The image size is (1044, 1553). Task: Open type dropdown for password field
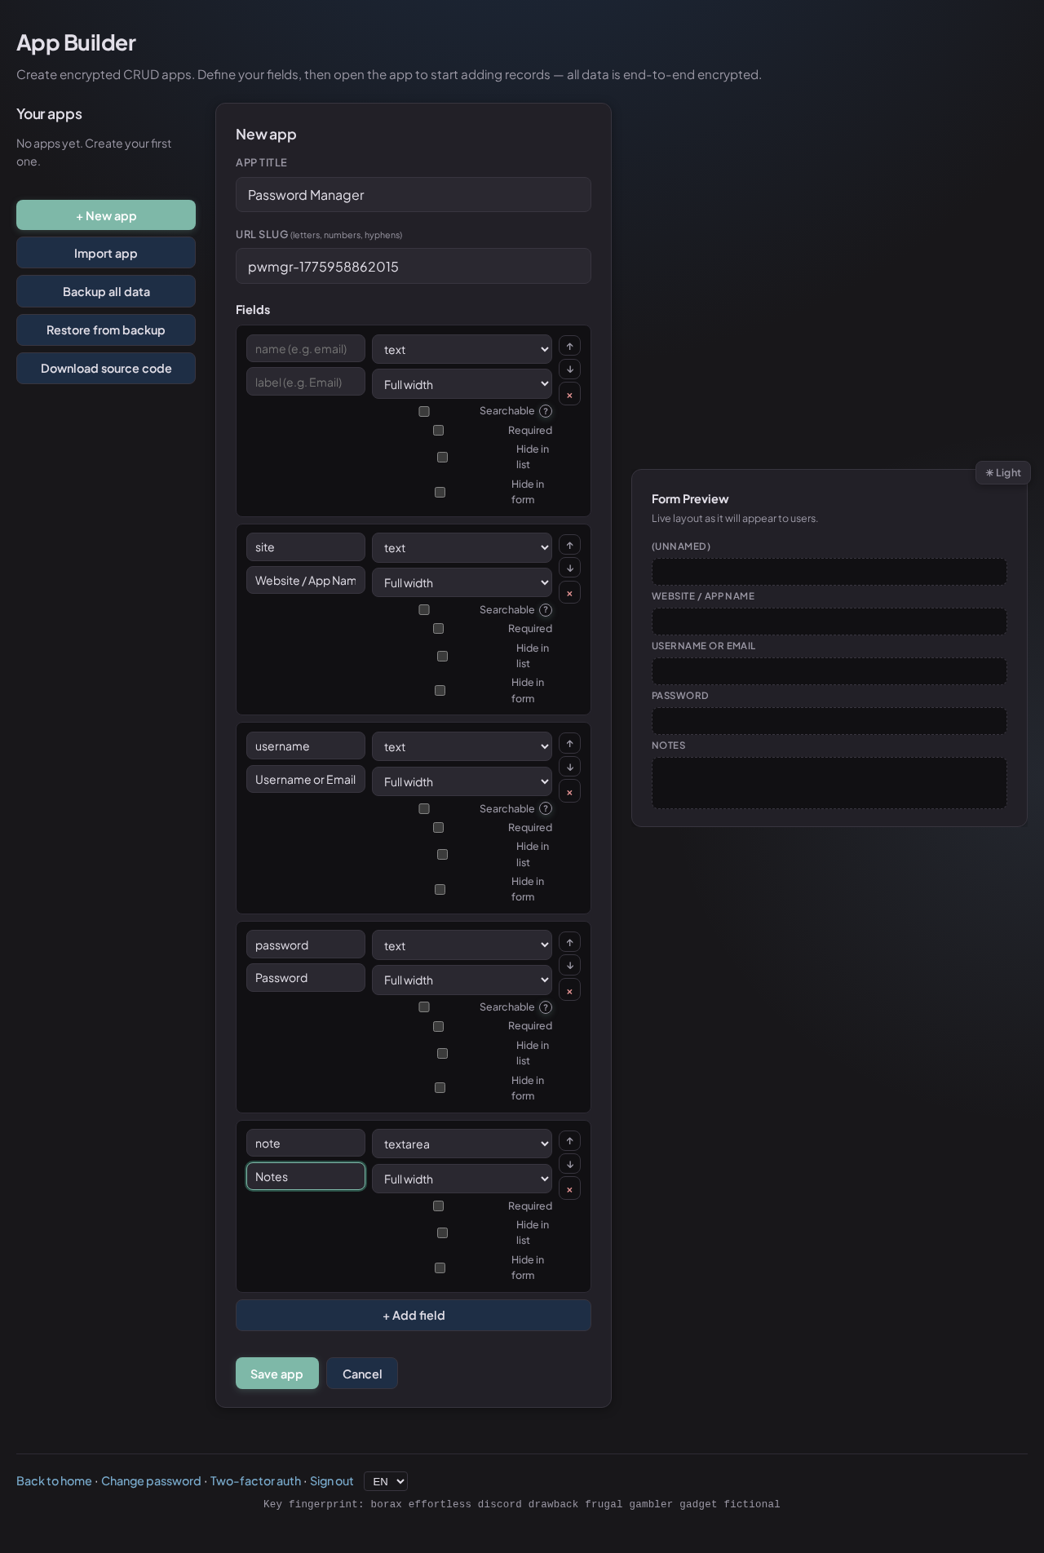[462, 945]
